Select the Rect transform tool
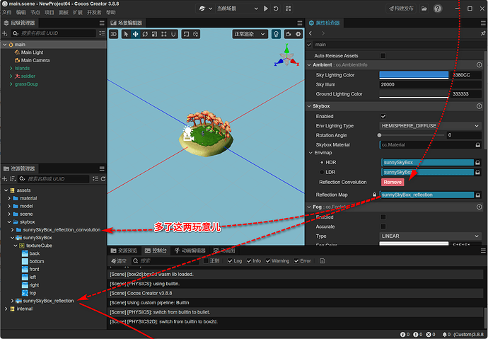488x339 pixels. tap(163, 34)
